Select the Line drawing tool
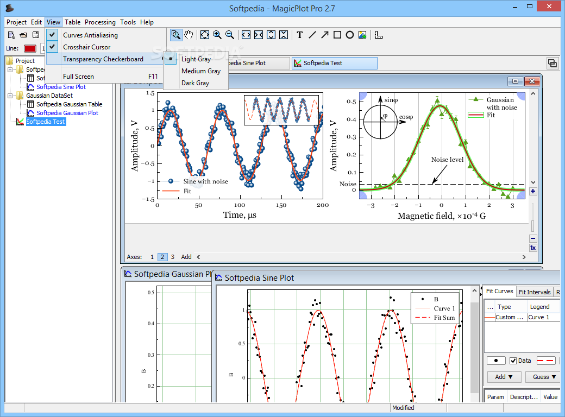 [x=312, y=35]
